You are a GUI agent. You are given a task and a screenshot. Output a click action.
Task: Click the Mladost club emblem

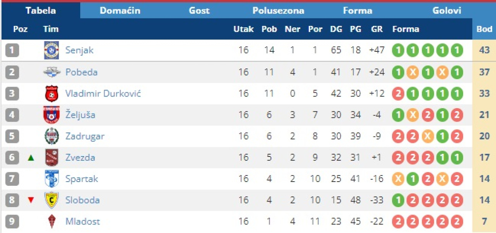(51, 221)
